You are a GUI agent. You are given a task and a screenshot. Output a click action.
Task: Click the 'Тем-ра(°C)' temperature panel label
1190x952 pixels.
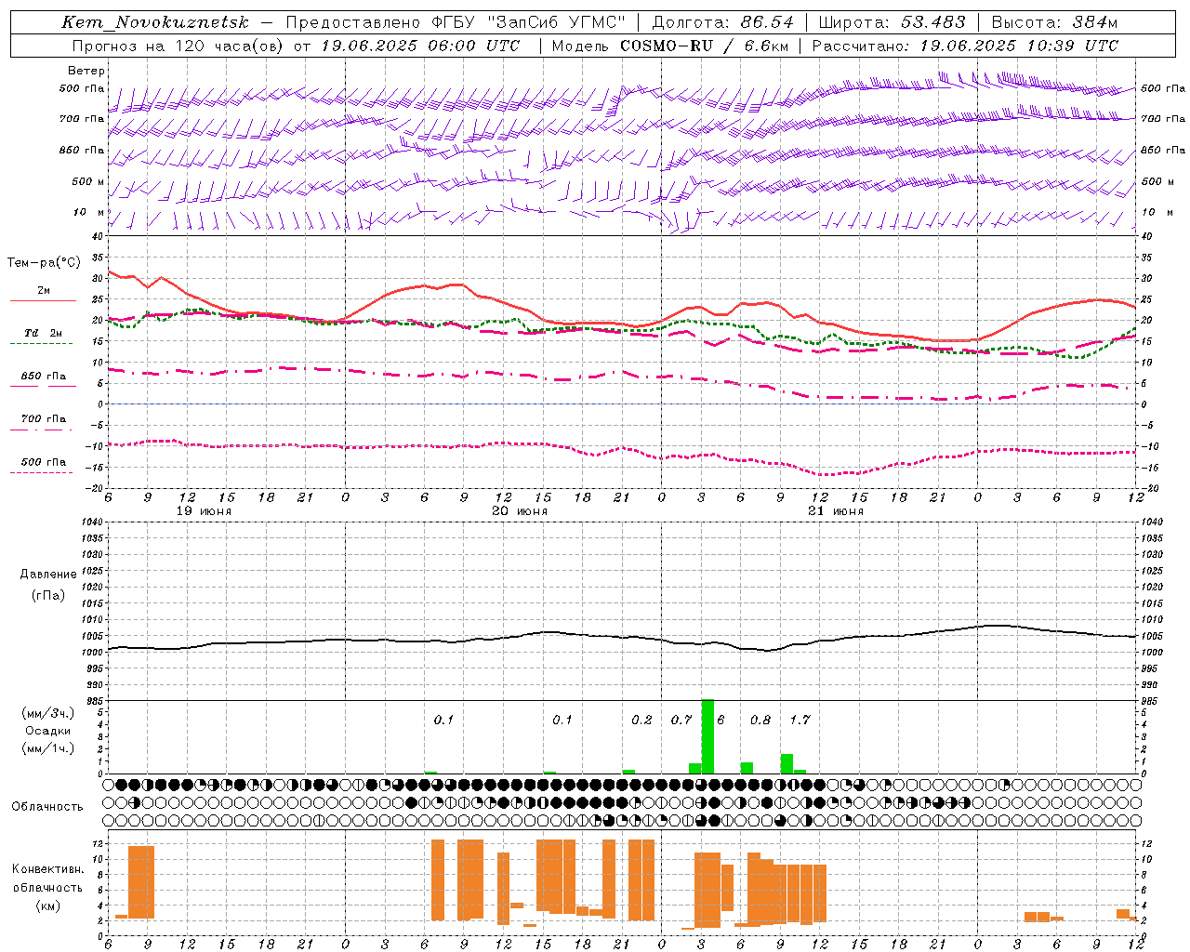click(44, 263)
